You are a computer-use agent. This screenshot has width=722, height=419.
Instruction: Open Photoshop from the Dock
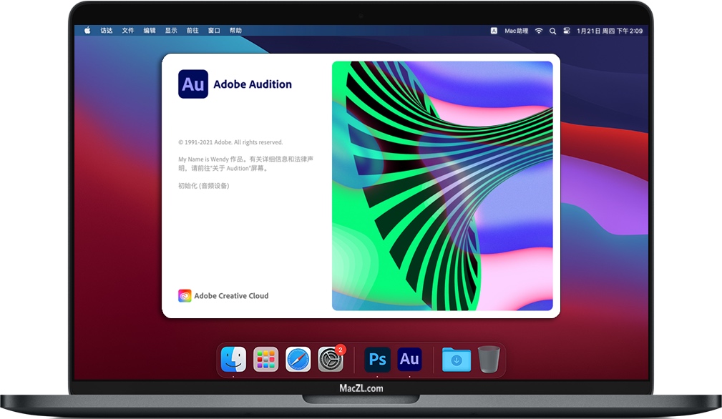(x=377, y=360)
